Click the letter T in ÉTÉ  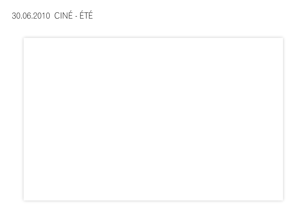pos(86,16)
